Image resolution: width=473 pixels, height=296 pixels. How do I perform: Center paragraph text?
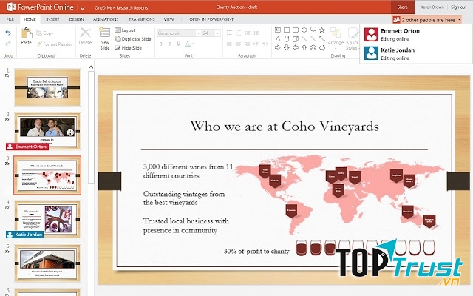click(x=238, y=44)
